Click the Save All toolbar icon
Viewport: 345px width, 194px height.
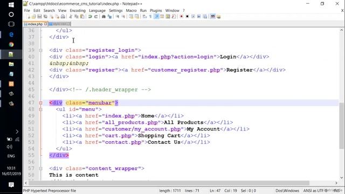pyautogui.click(x=45, y=17)
